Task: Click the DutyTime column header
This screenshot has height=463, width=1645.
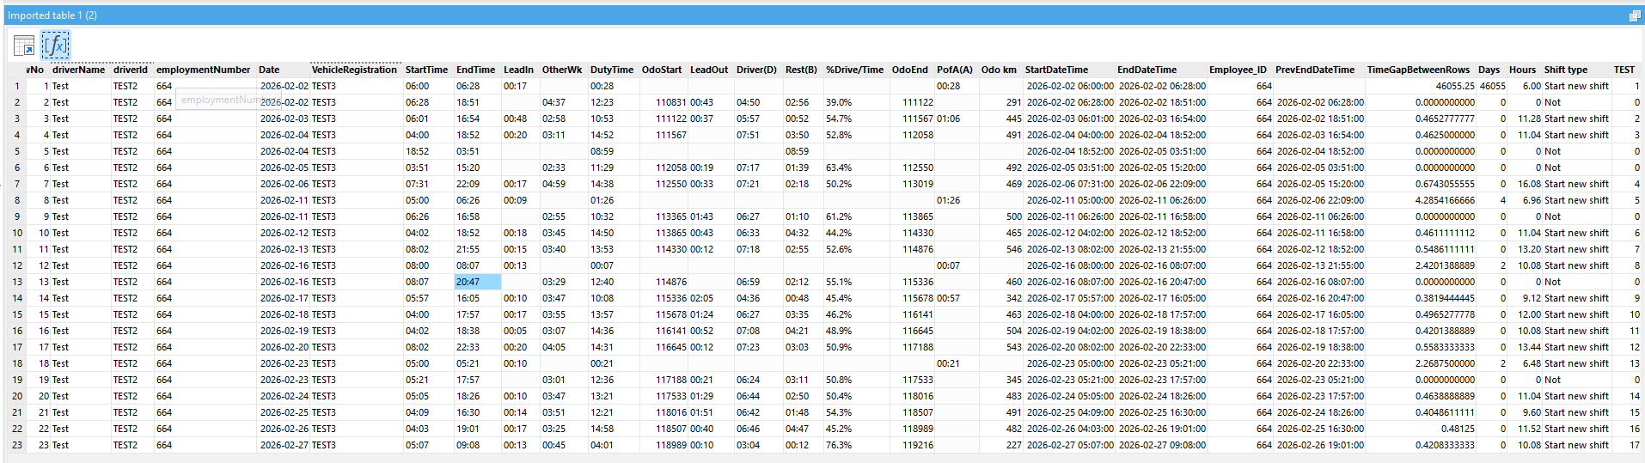Action: pos(611,70)
